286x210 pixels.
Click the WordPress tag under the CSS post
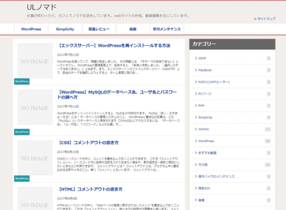point(22,179)
